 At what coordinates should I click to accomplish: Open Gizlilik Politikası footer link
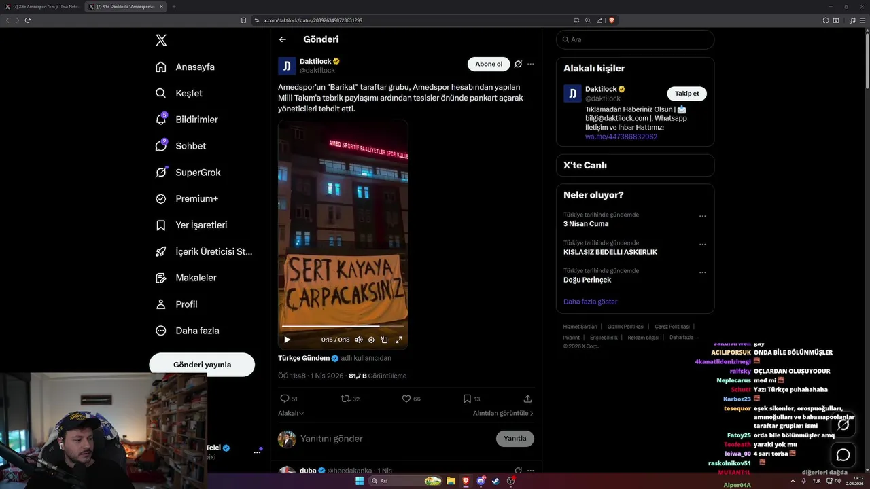pos(625,327)
